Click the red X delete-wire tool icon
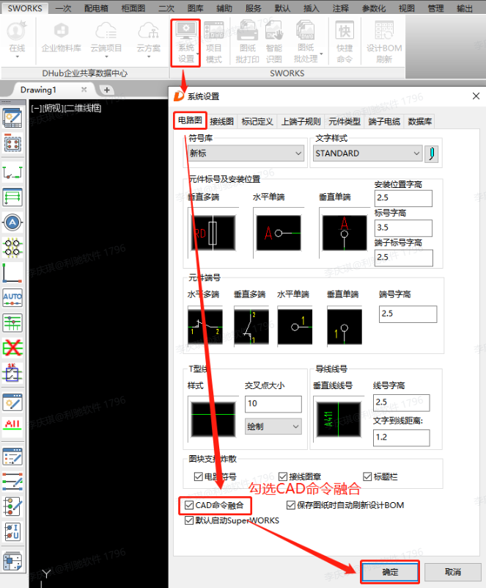 (x=12, y=346)
